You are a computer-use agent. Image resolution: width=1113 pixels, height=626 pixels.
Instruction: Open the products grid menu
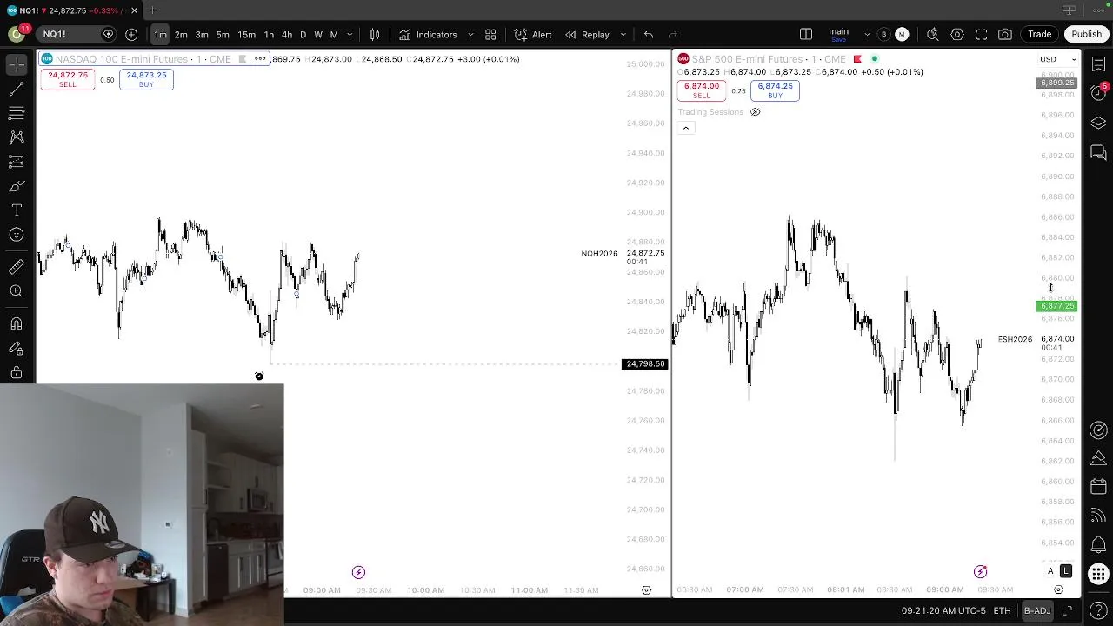click(x=1098, y=574)
